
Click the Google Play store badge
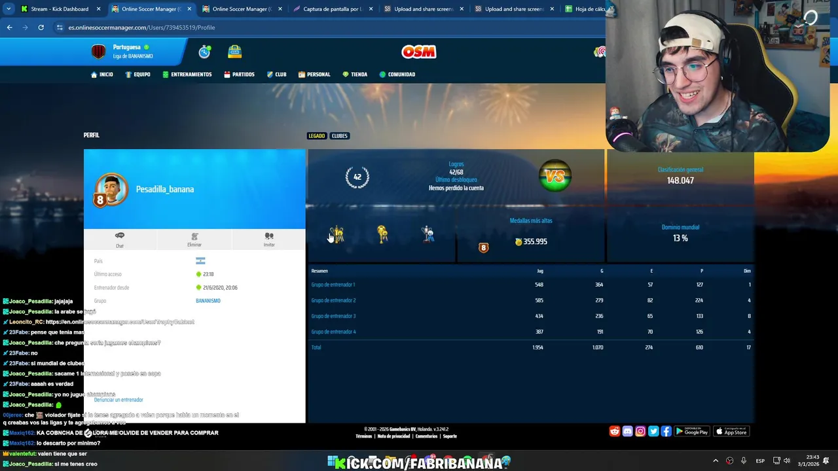[x=692, y=431]
